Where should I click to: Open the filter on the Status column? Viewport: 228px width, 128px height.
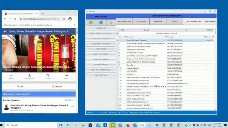pos(213,37)
